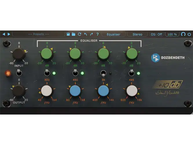
Task: Click the 14k maximum label on band three
Action: point(111,100)
